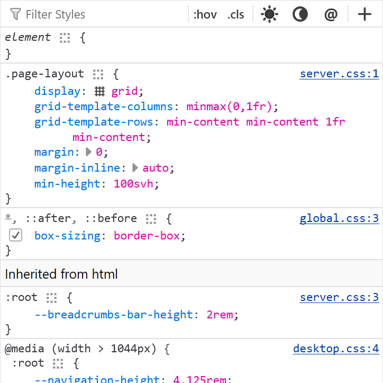Edit the 100svh value
383x383 pixels.
click(x=133, y=184)
